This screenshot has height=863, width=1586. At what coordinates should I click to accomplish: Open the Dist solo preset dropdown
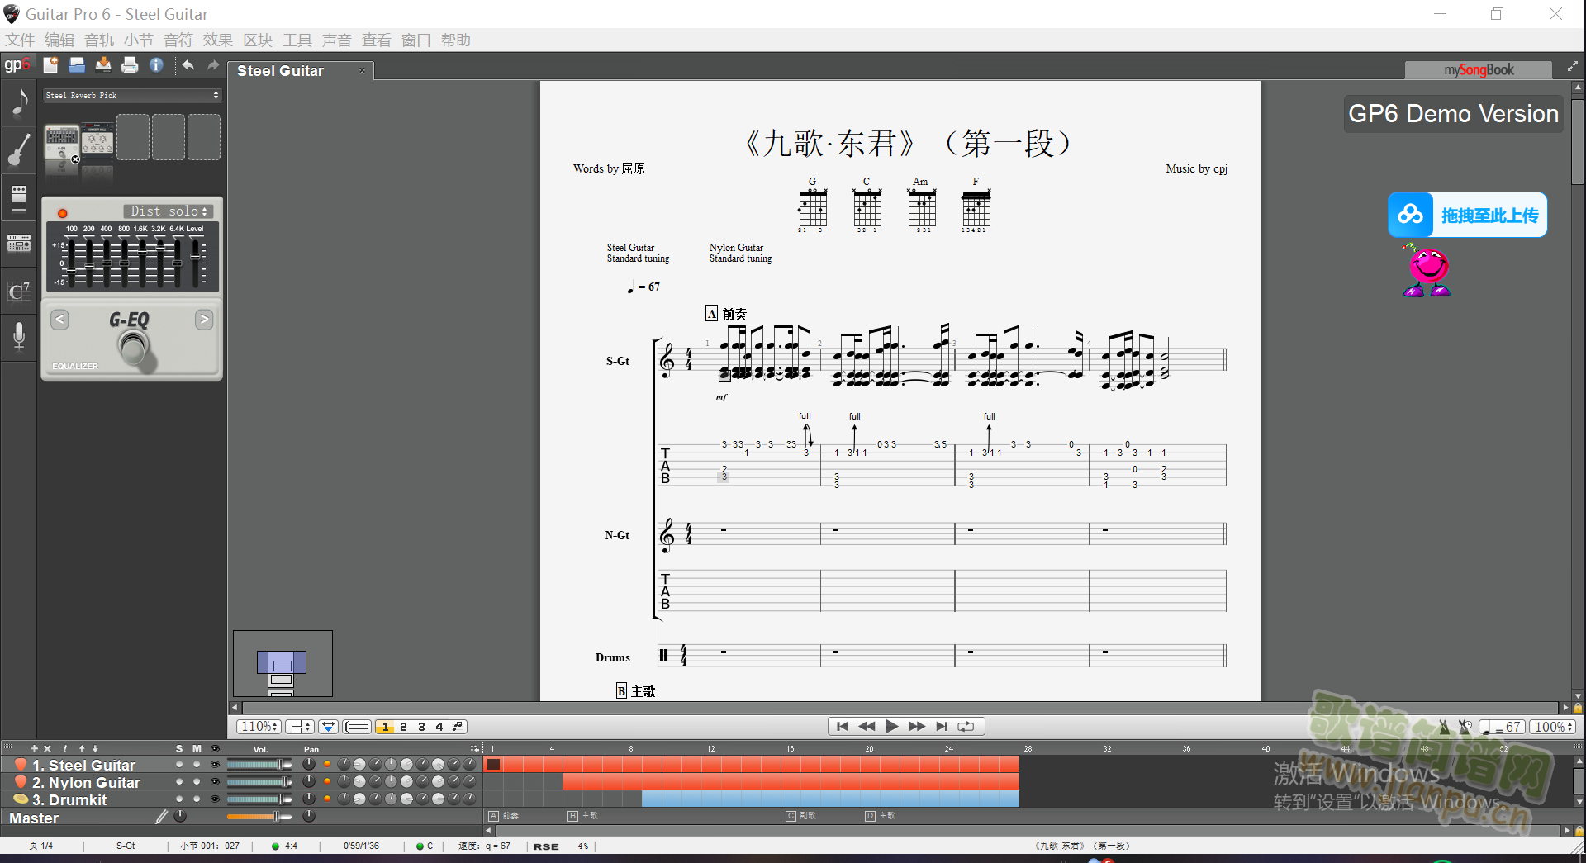tap(168, 211)
